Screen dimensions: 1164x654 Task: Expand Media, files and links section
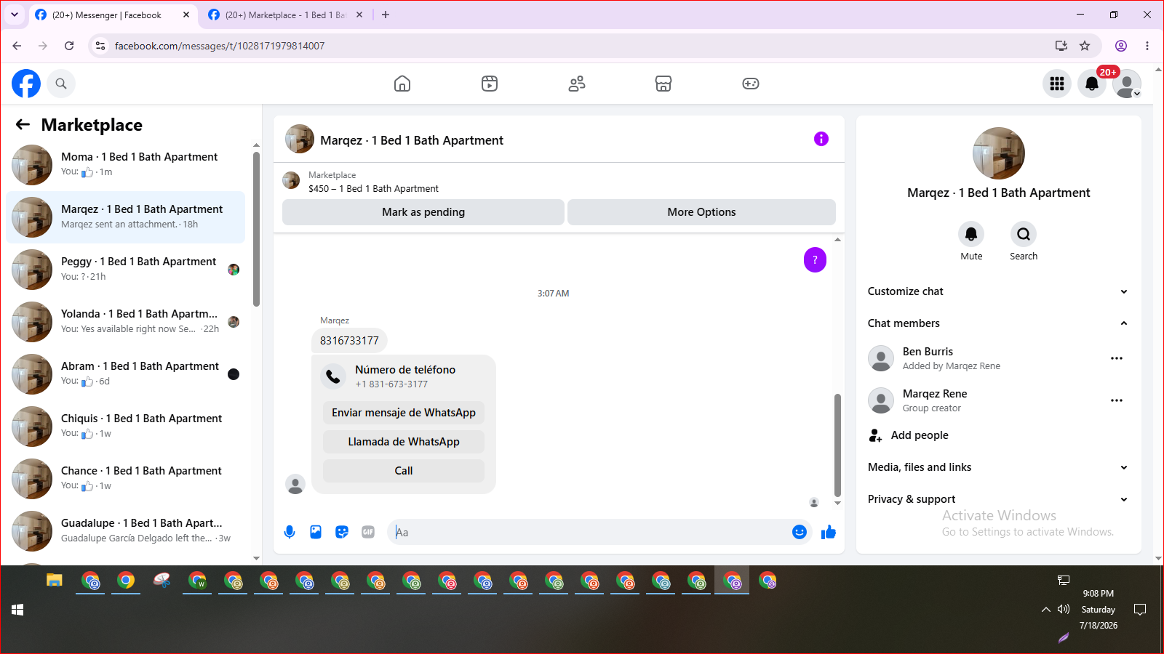click(998, 467)
